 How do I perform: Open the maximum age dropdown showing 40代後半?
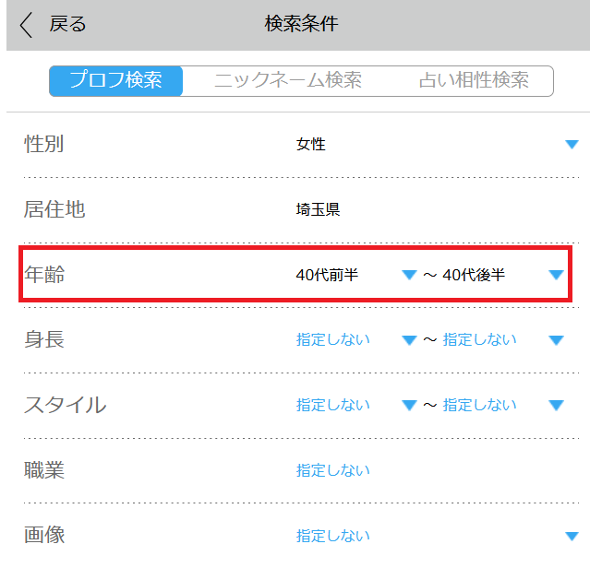coord(474,275)
